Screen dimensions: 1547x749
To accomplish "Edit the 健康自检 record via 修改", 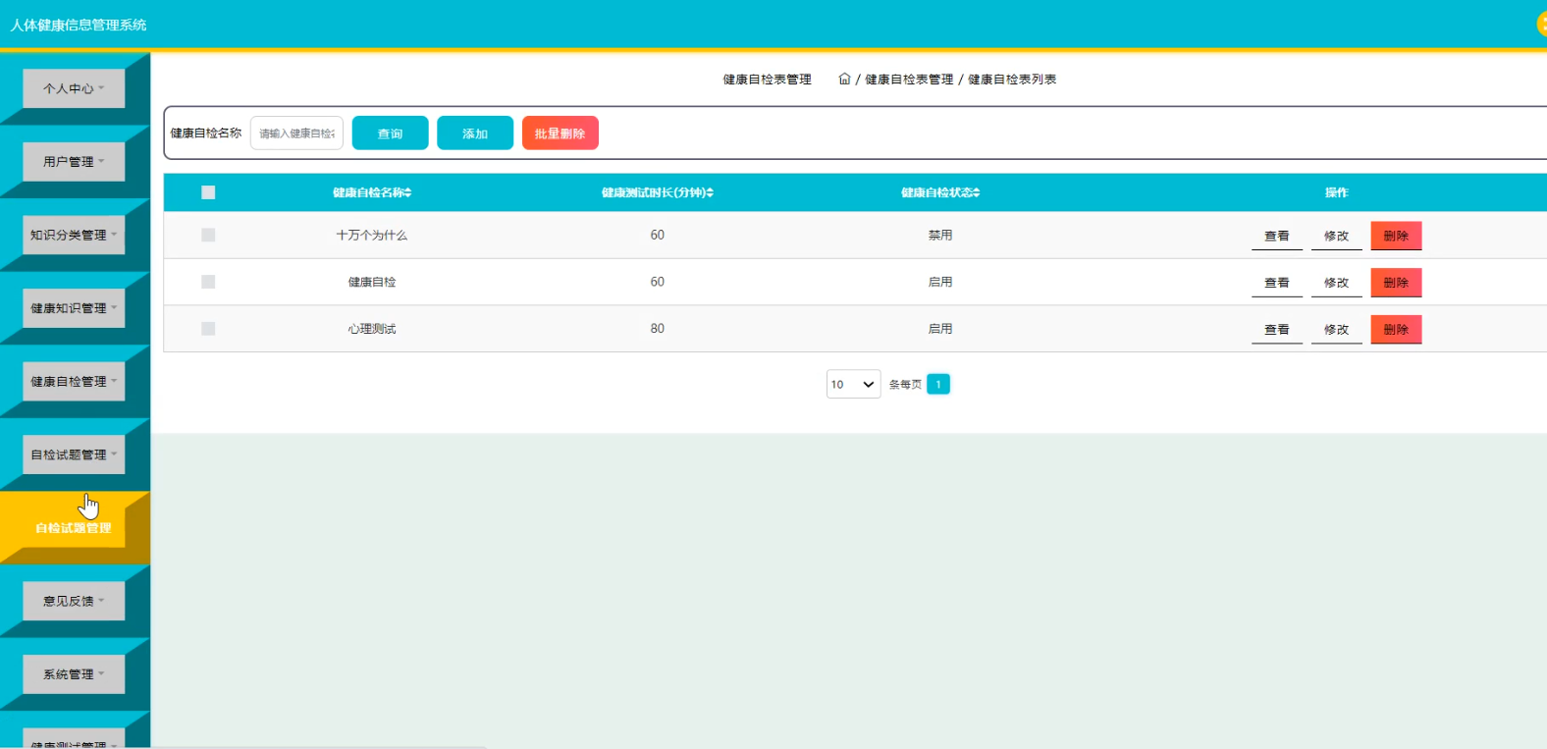I will coord(1336,283).
